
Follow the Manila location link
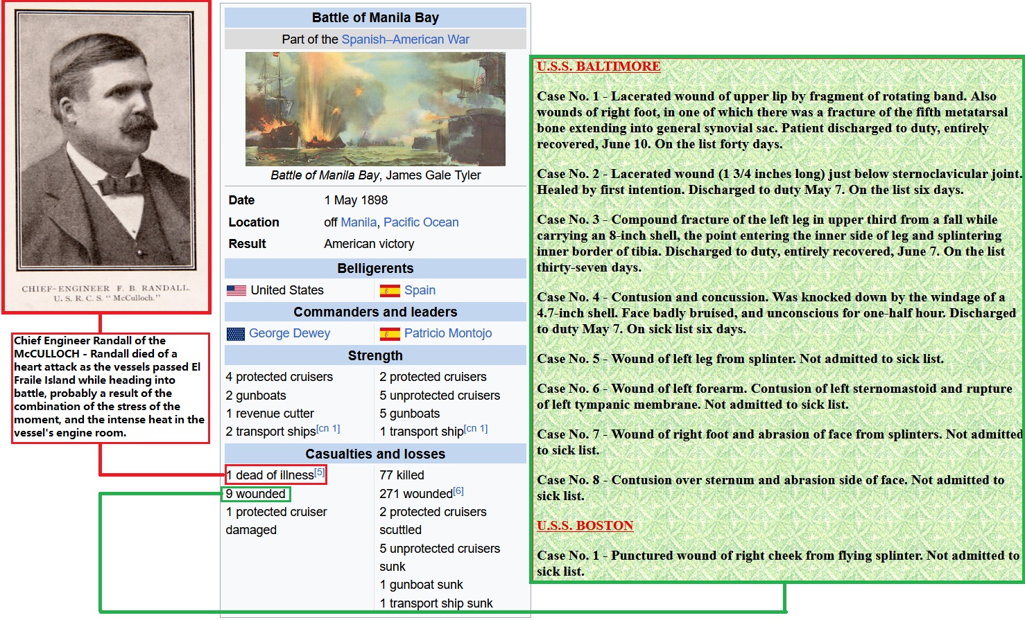coord(359,222)
